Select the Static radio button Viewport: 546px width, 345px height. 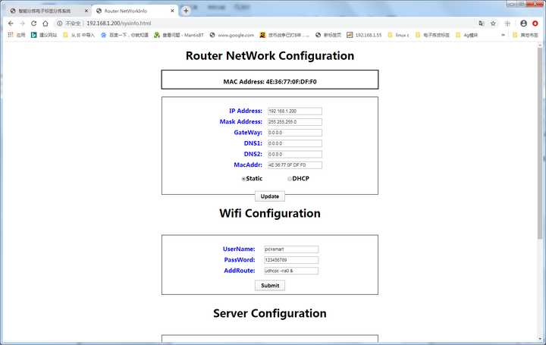243,179
